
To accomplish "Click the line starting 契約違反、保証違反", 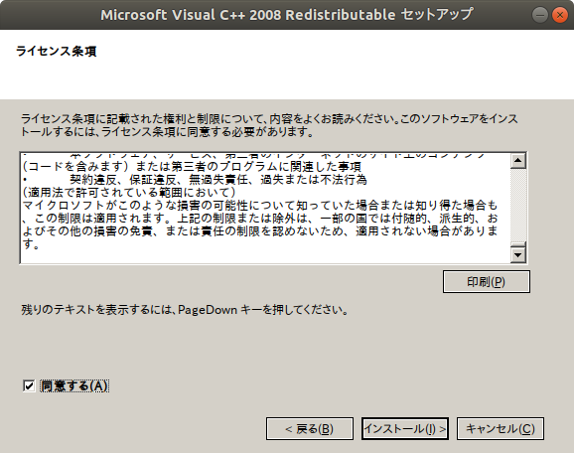I will [218, 180].
